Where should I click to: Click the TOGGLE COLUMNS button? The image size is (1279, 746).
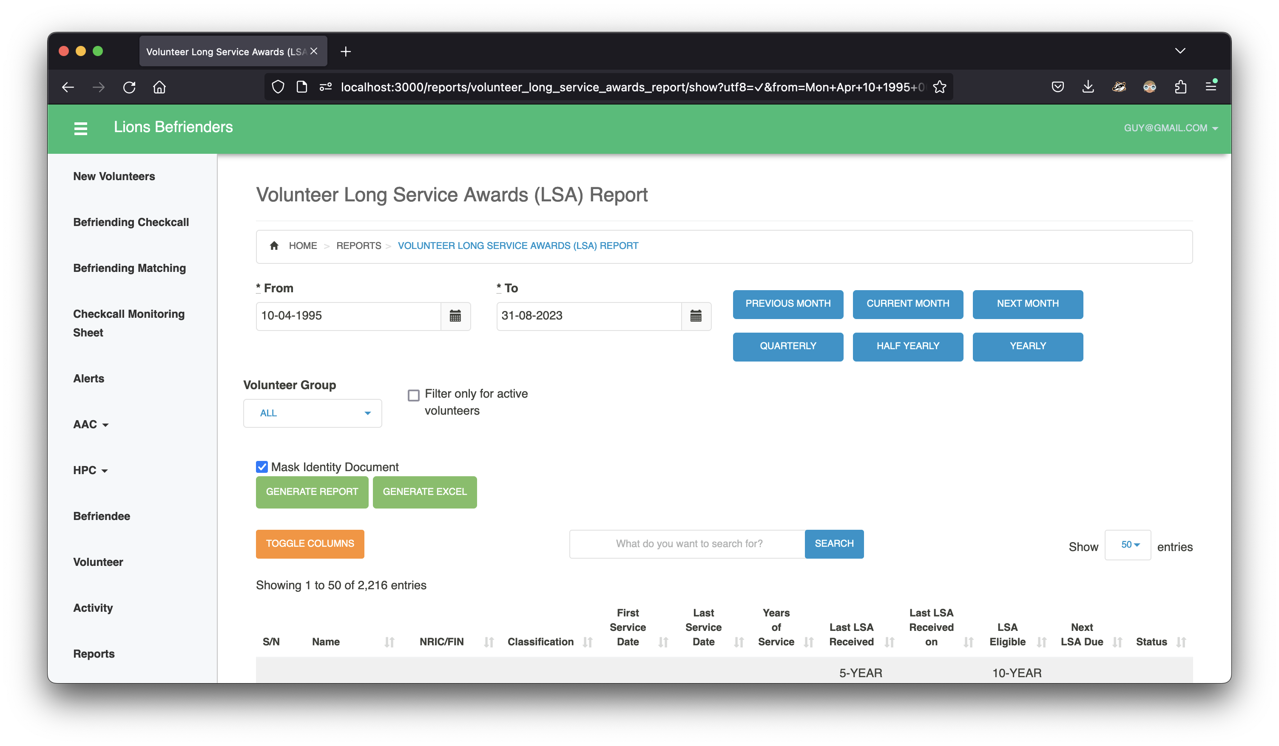[310, 544]
